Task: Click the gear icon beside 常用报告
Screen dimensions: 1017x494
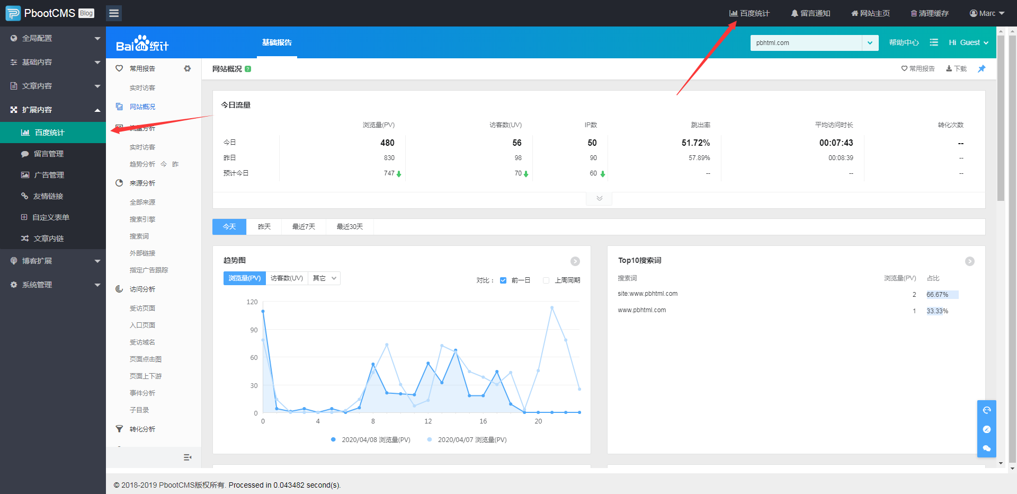Action: click(188, 68)
